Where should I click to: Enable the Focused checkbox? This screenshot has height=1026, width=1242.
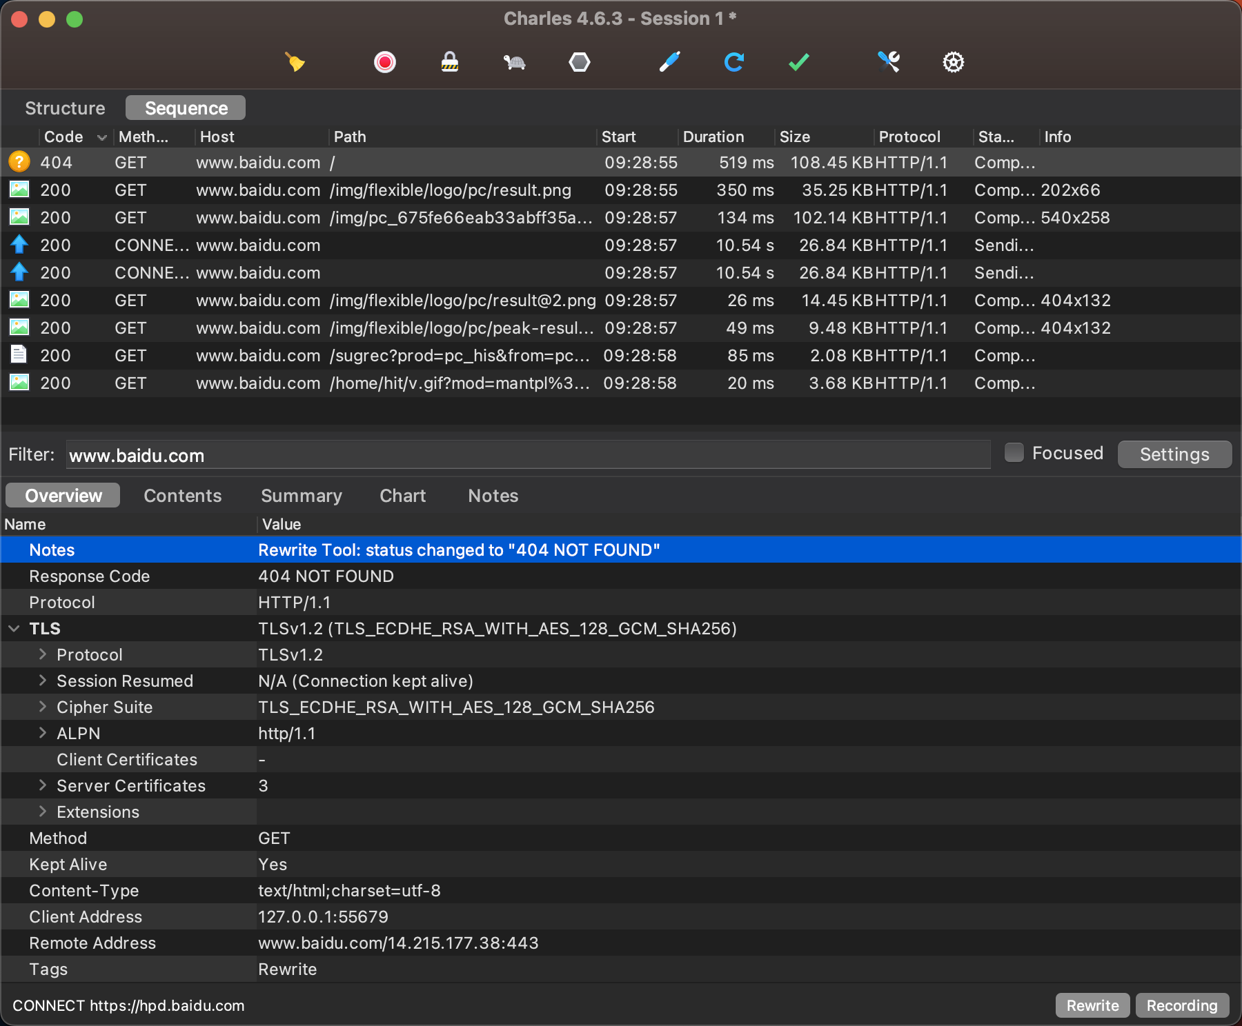click(x=1014, y=453)
